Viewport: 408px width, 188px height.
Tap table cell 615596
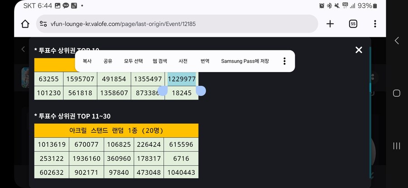point(181,145)
